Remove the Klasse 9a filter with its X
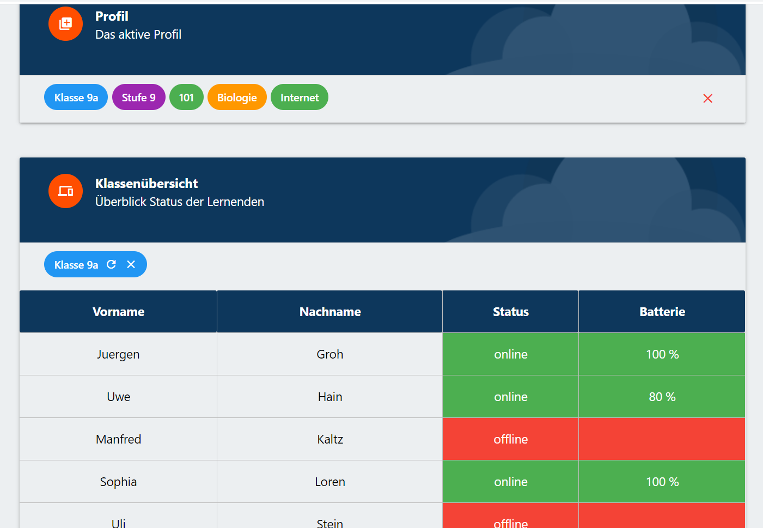The height and width of the screenshot is (528, 763). click(x=131, y=264)
